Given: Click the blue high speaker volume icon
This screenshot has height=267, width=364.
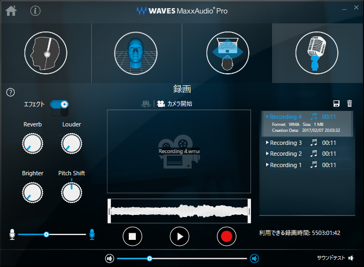Looking at the screenshot, I should [254, 258].
